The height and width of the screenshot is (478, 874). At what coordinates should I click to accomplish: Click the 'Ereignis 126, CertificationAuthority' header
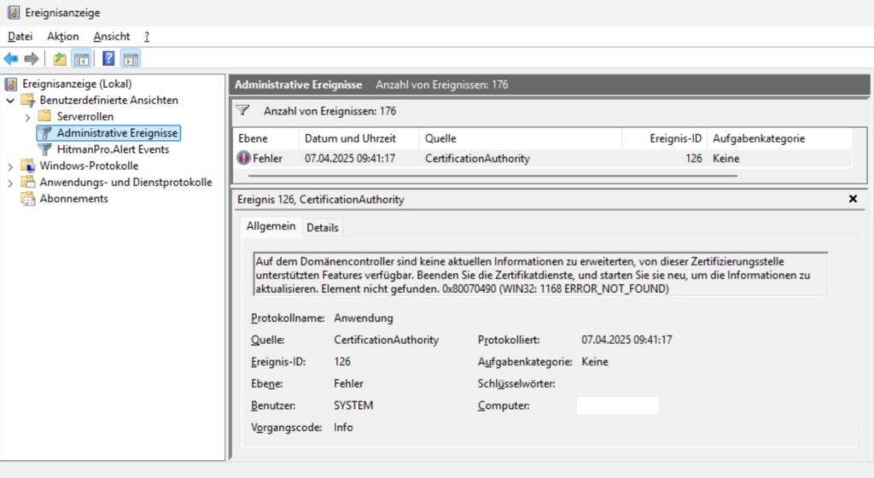[x=321, y=200]
